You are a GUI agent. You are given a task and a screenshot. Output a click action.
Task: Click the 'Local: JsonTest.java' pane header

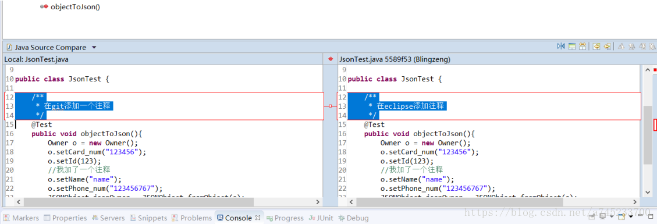tap(36, 59)
